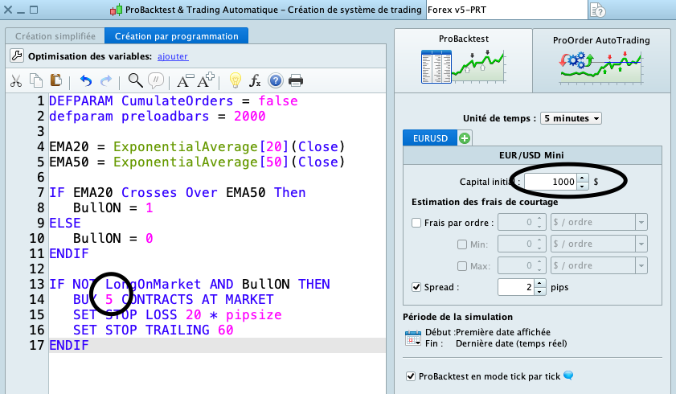
Task: Click the Forex v5-PRT name field
Action: tap(507, 10)
